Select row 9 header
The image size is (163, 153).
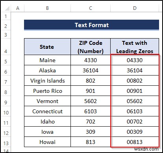[x=6, y=101]
